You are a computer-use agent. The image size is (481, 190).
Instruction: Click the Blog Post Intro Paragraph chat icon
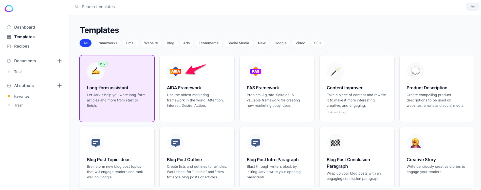coord(255,143)
